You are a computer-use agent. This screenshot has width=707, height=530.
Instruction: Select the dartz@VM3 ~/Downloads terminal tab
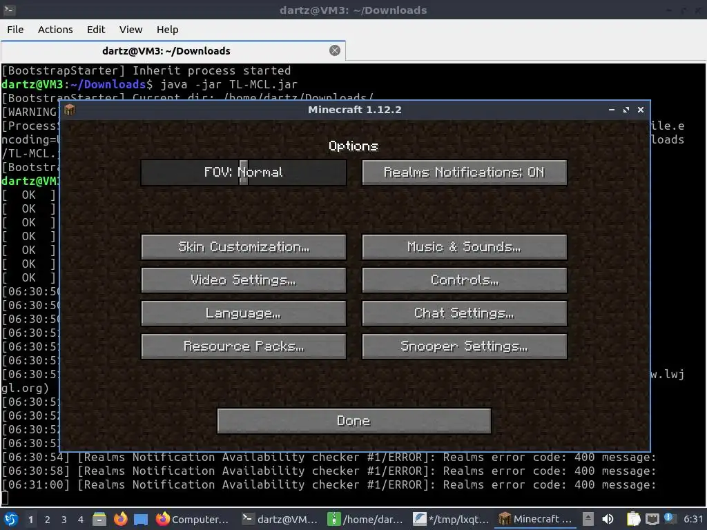166,51
